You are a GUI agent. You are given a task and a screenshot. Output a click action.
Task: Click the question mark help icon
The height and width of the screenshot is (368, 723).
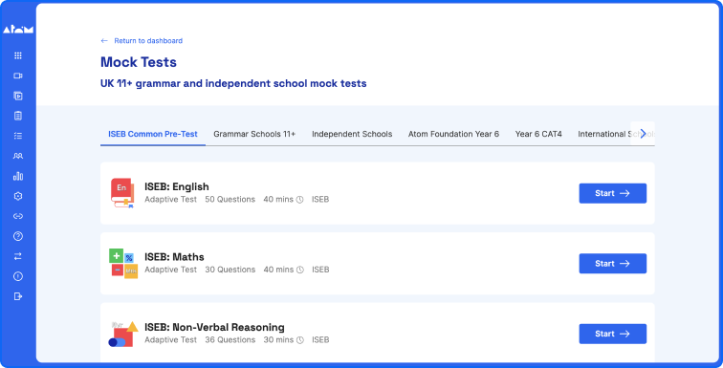pyautogui.click(x=18, y=236)
